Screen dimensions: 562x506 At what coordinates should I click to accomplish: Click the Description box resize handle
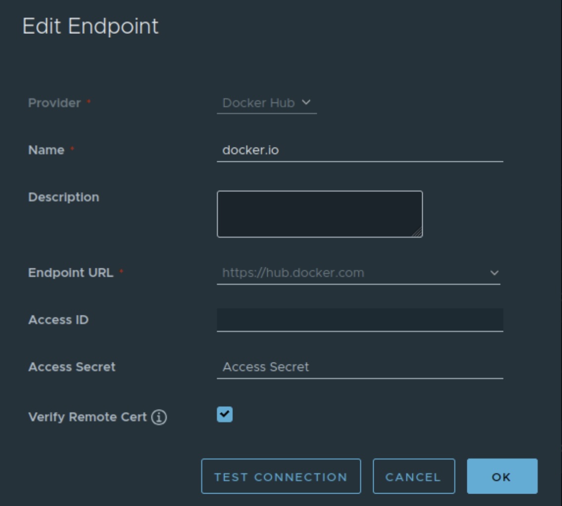[x=418, y=233]
